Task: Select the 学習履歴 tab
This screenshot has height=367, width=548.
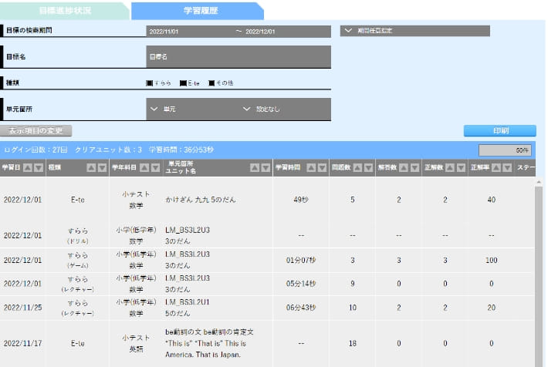Action: 197,11
